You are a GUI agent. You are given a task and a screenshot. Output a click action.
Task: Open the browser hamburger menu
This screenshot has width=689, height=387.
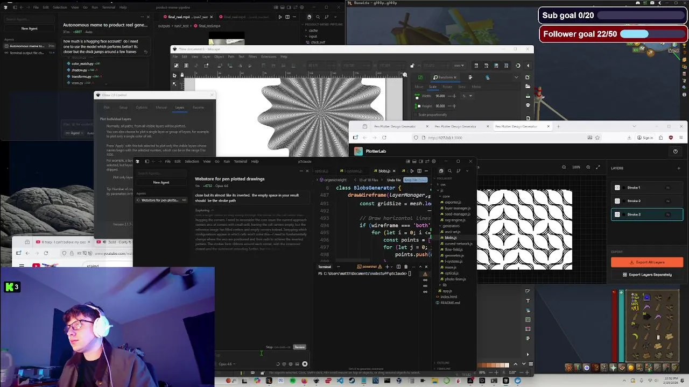point(680,138)
